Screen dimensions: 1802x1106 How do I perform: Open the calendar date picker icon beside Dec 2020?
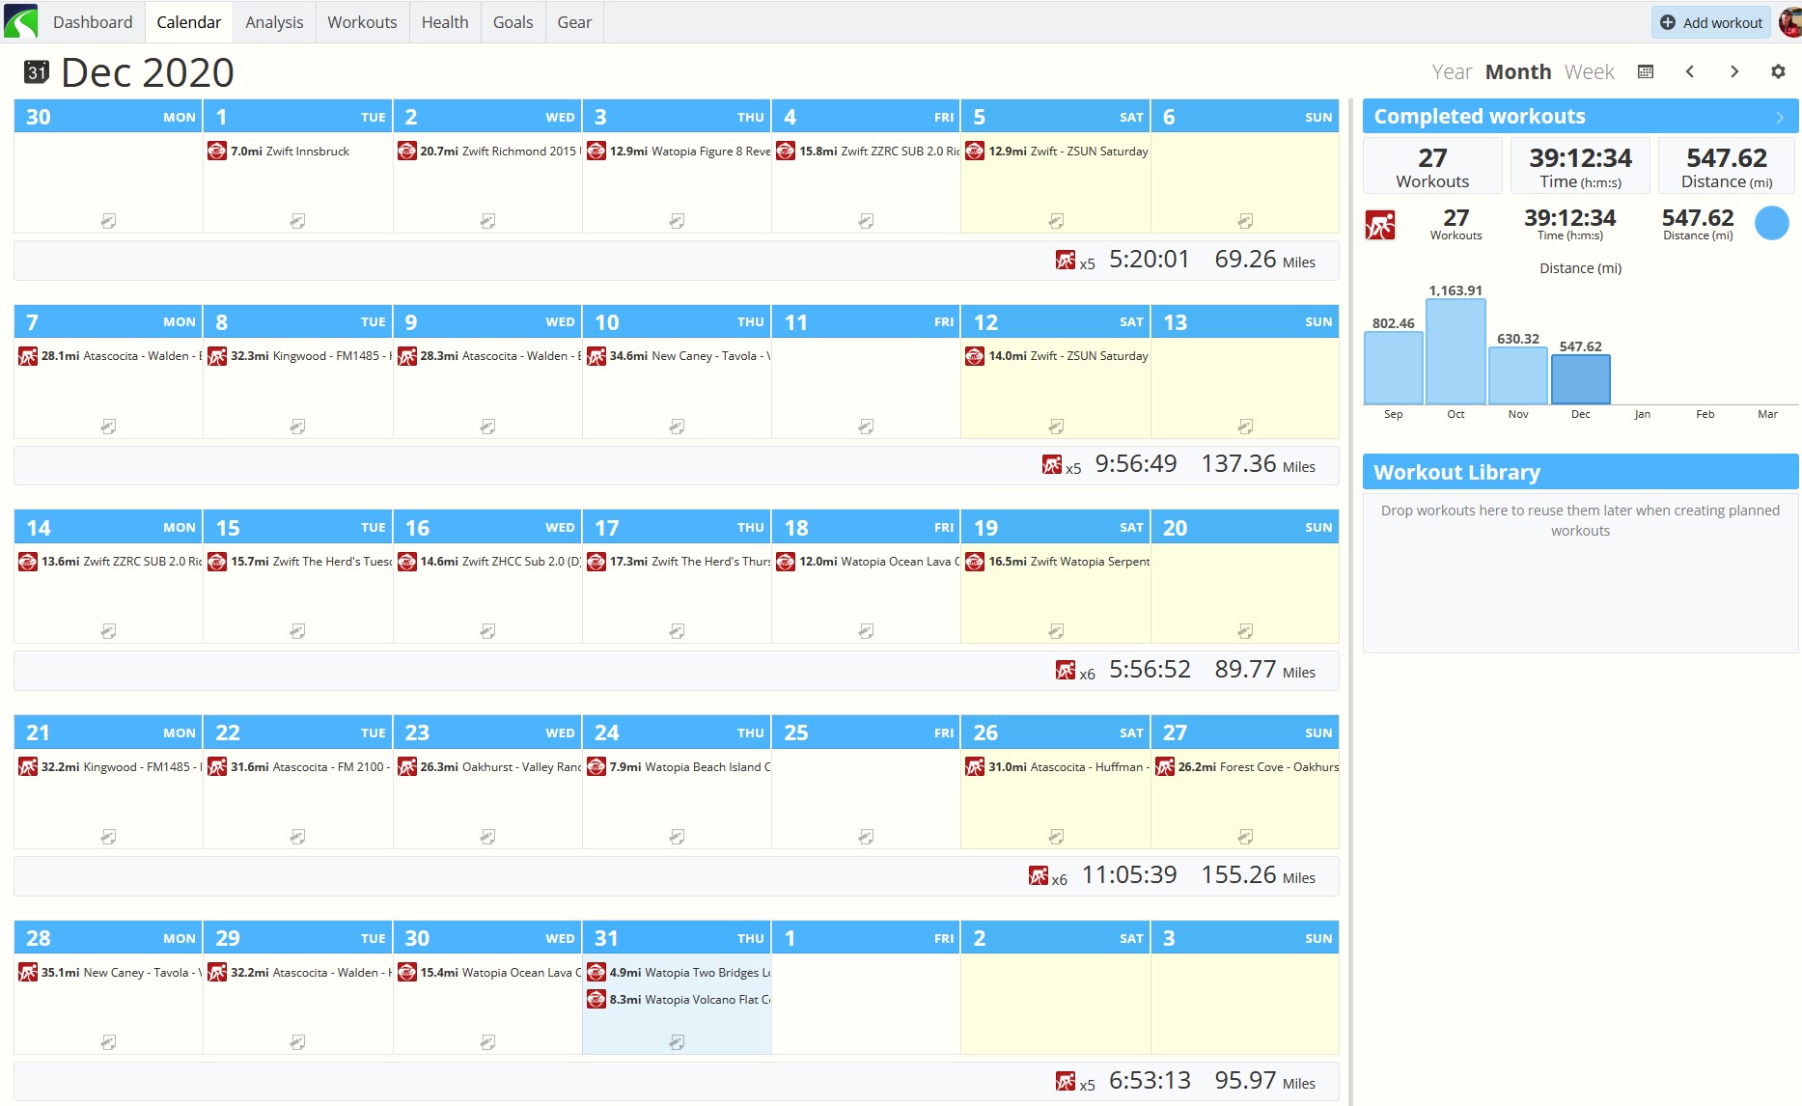pos(37,71)
